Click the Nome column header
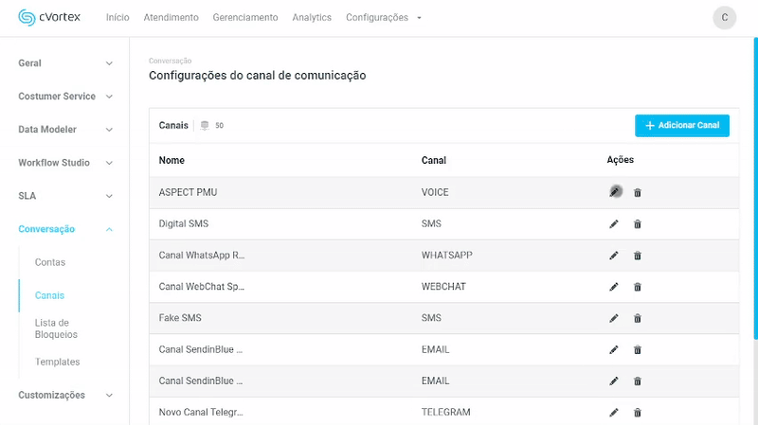This screenshot has width=758, height=425. coord(171,160)
